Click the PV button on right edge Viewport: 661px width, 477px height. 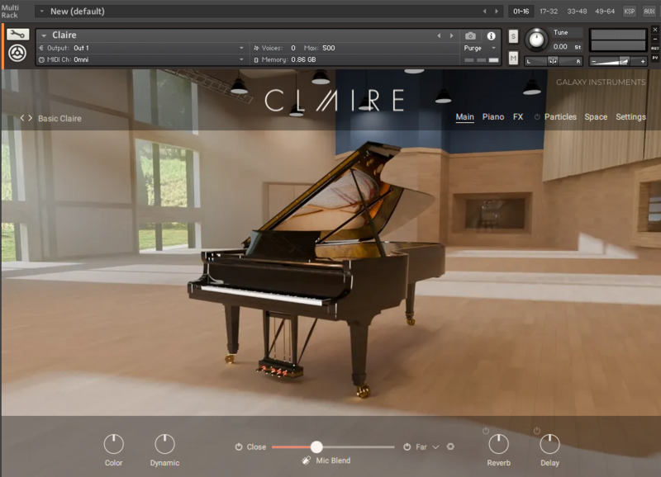pyautogui.click(x=655, y=58)
